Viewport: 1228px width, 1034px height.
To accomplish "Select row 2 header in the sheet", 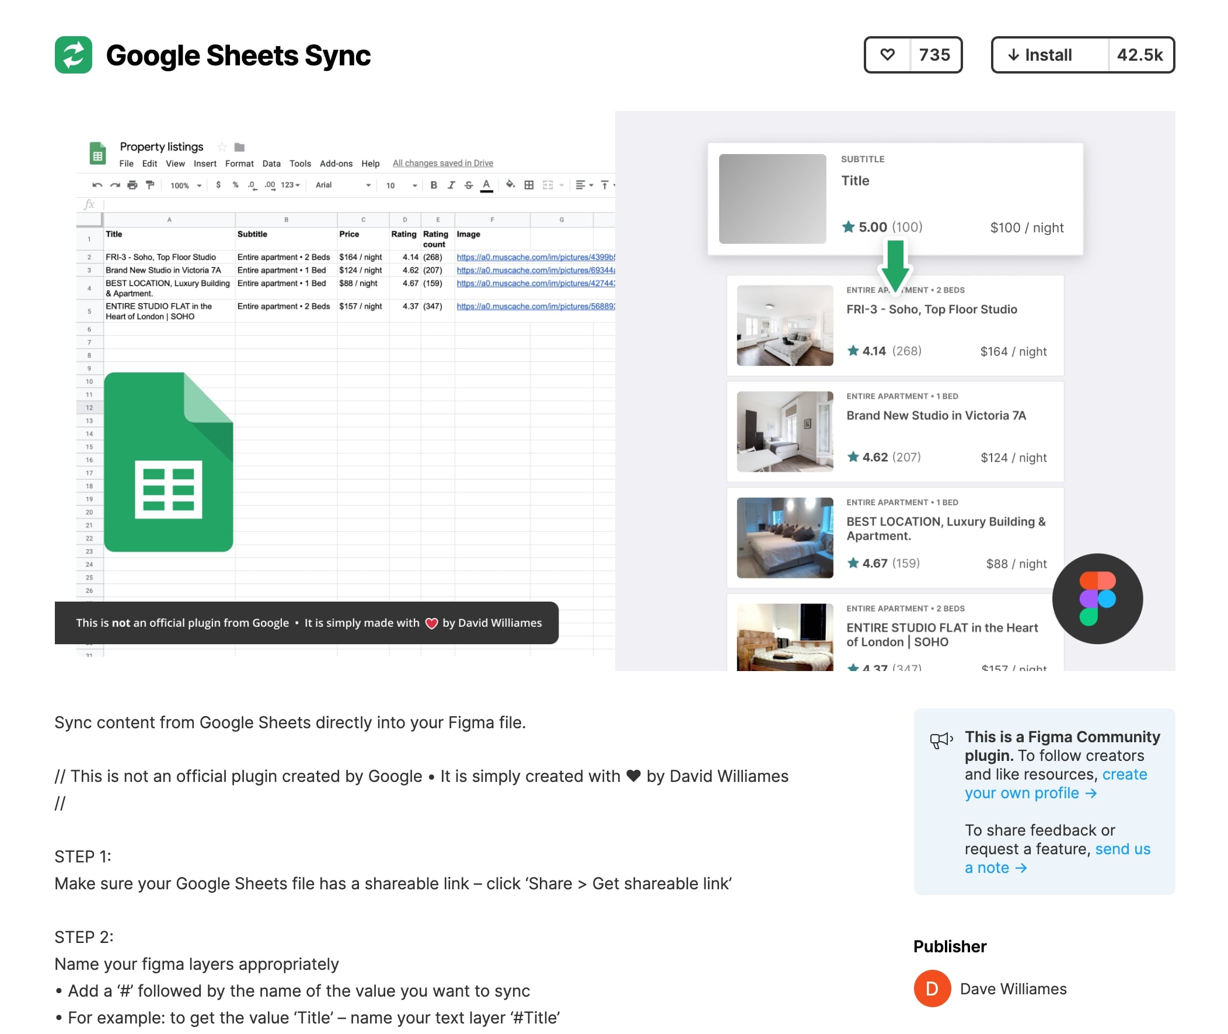I will [89, 257].
